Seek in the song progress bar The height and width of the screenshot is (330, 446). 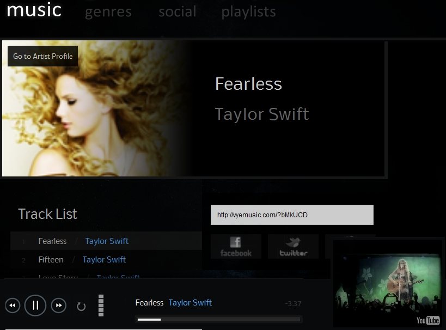218,320
